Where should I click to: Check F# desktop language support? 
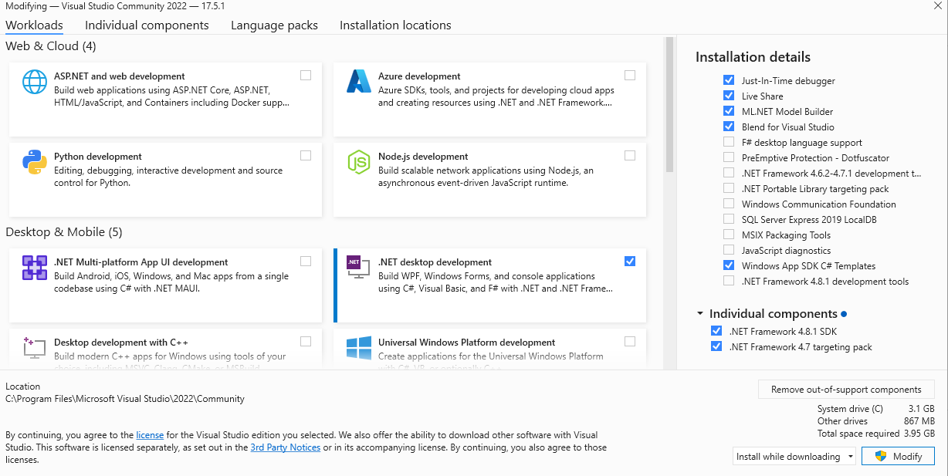(729, 143)
